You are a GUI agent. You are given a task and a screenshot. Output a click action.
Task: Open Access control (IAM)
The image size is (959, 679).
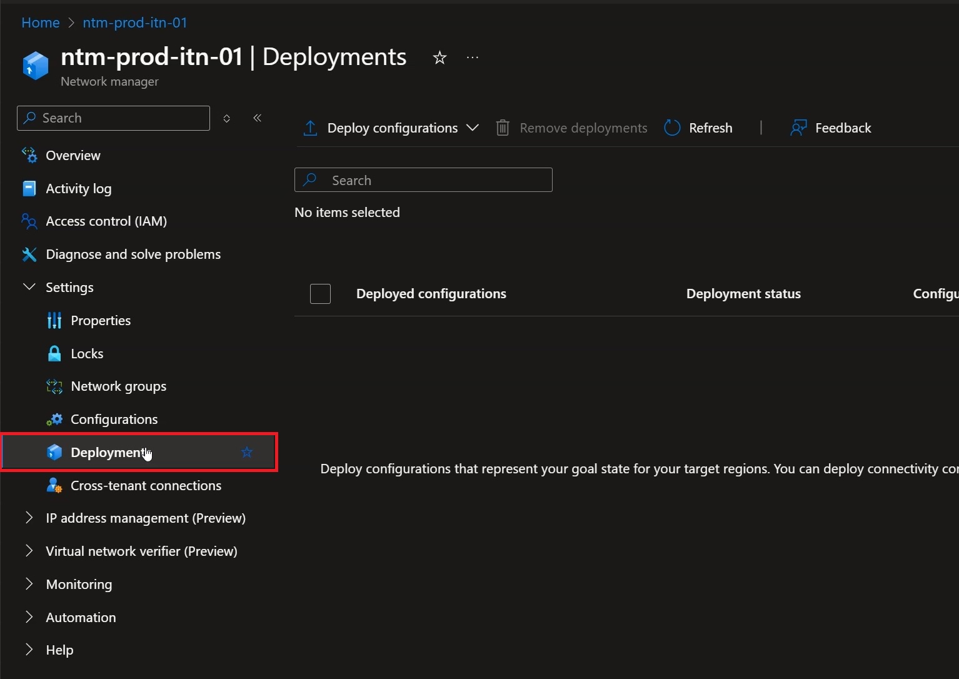[x=106, y=221]
